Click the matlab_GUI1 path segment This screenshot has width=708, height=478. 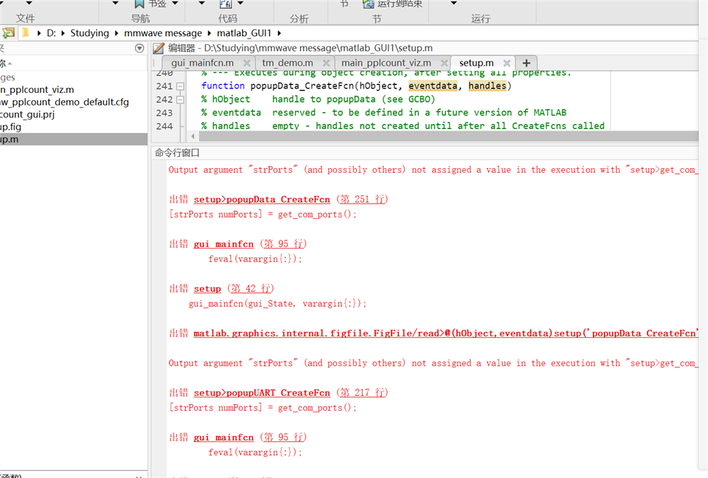click(x=244, y=33)
